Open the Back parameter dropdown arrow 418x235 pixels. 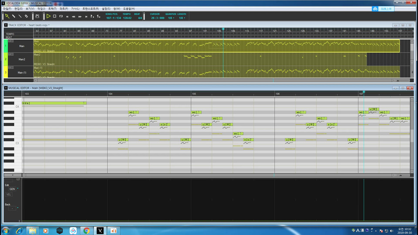point(18,208)
